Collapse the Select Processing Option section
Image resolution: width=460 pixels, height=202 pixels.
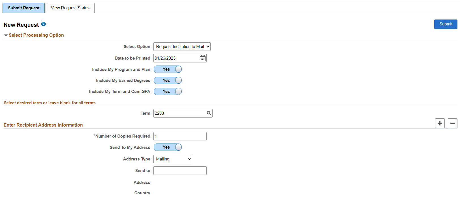point(6,35)
